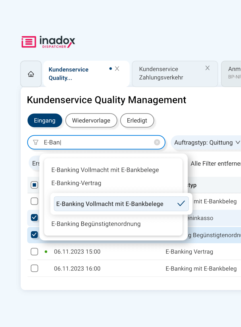Uncheck the checkbox in the Inkasso row
The height and width of the screenshot is (327, 241).
(x=34, y=217)
